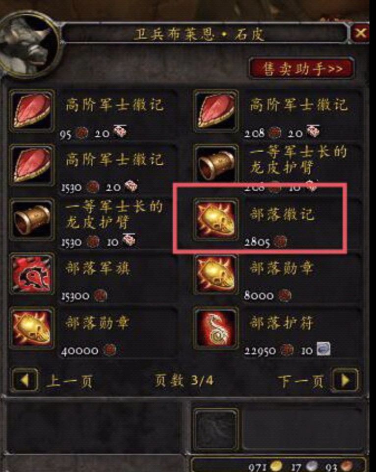Click 高阶军士徽记 insignia icon priced 1530
This screenshot has width=376, height=472.
pyautogui.click(x=31, y=165)
